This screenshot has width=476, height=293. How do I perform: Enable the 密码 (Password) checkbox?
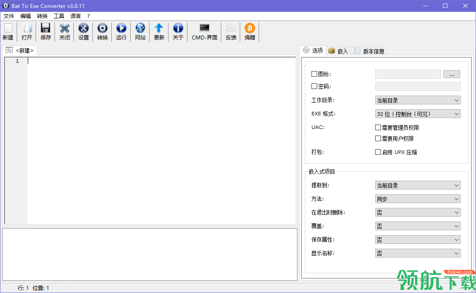(314, 86)
